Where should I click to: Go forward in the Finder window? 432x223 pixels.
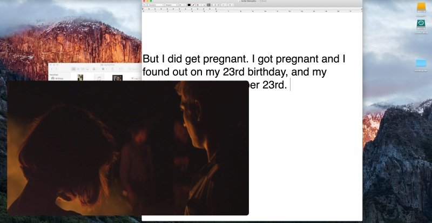pos(56,69)
